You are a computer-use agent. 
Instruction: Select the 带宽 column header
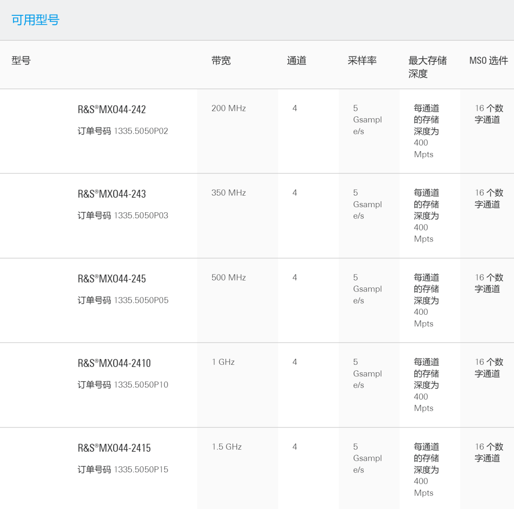221,61
